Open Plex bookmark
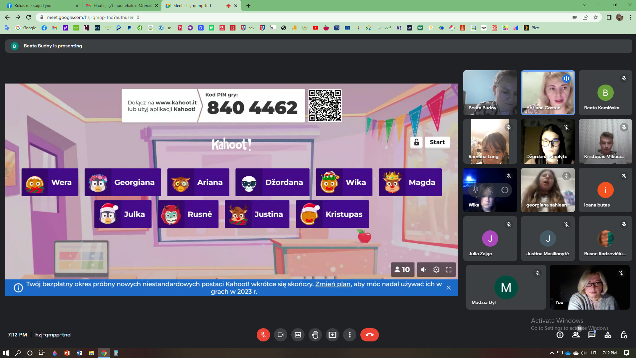This screenshot has height=358, width=636. (531, 28)
